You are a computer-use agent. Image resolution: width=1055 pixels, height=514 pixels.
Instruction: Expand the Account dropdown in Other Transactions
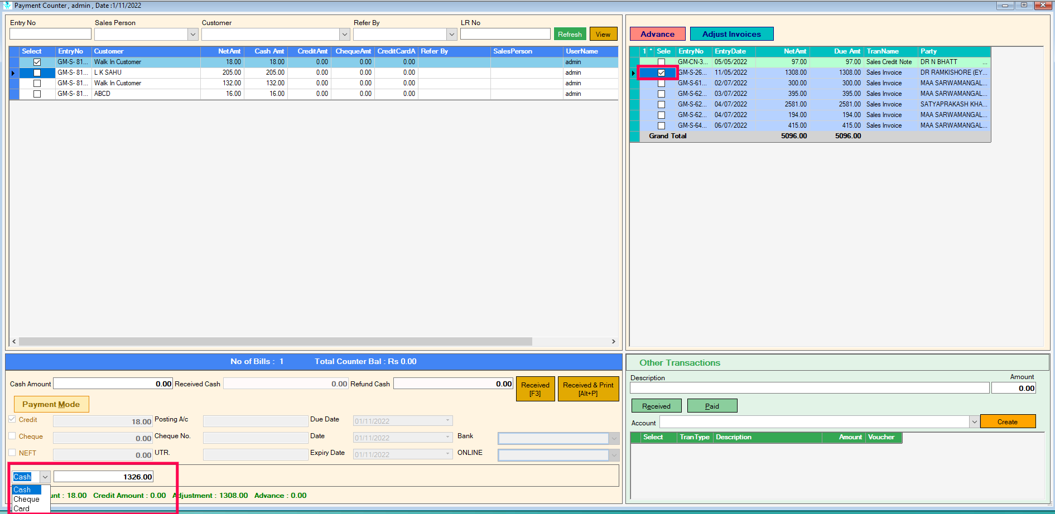click(x=974, y=422)
